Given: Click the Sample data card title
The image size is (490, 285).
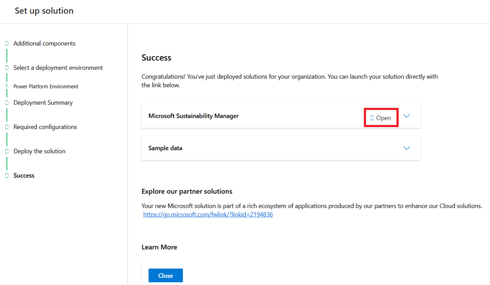Looking at the screenshot, I should tap(165, 148).
